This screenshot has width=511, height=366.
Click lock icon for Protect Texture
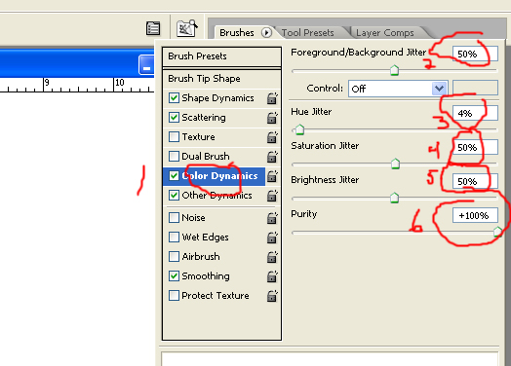pyautogui.click(x=272, y=296)
